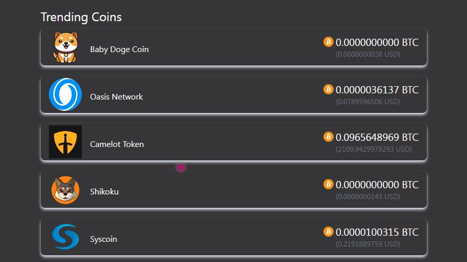
Task: Open the Shikoku coin name
Action: (x=104, y=192)
